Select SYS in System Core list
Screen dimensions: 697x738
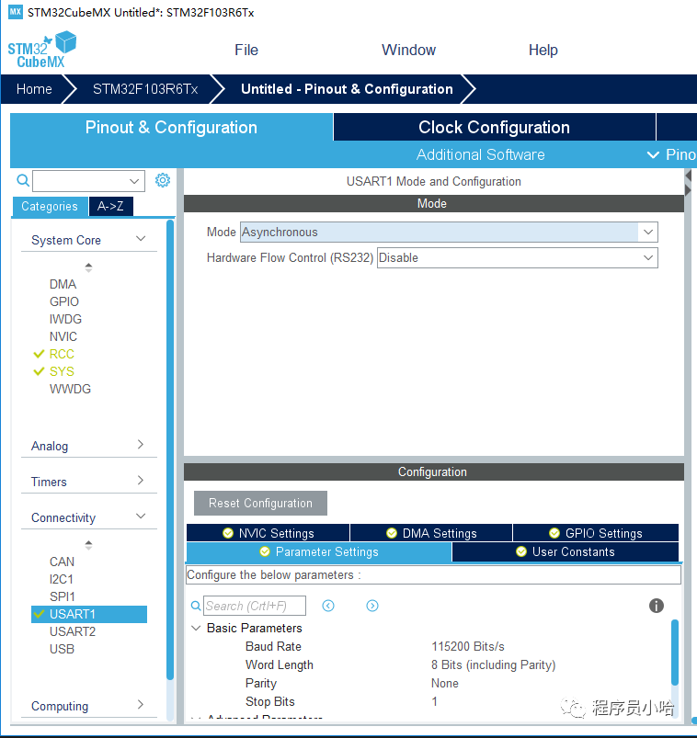click(x=62, y=371)
